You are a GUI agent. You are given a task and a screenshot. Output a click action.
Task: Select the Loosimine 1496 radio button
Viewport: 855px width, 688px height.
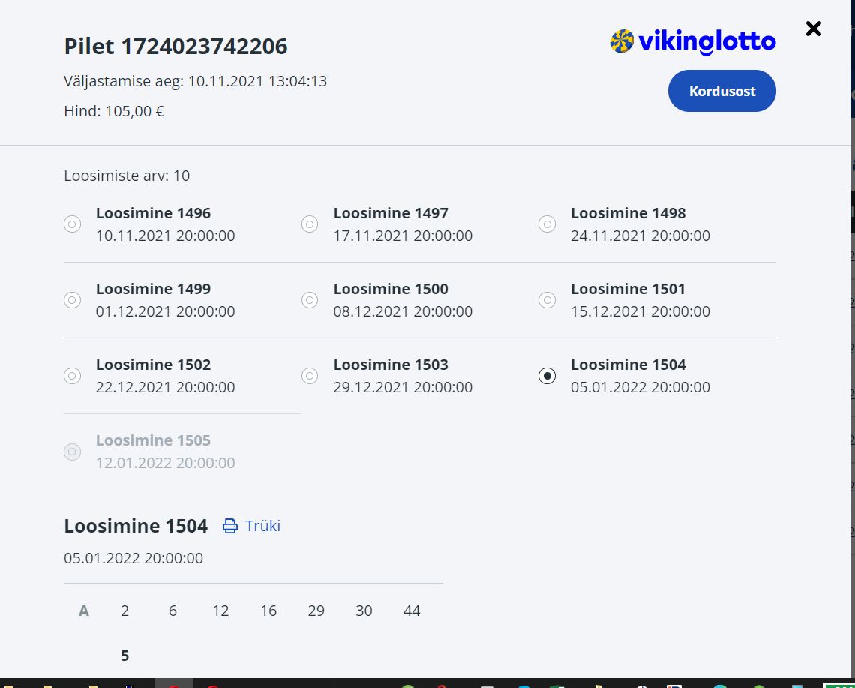click(x=73, y=224)
